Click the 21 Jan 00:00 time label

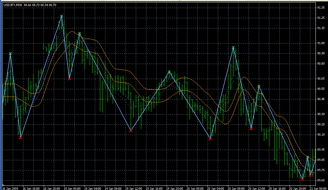click(319, 188)
